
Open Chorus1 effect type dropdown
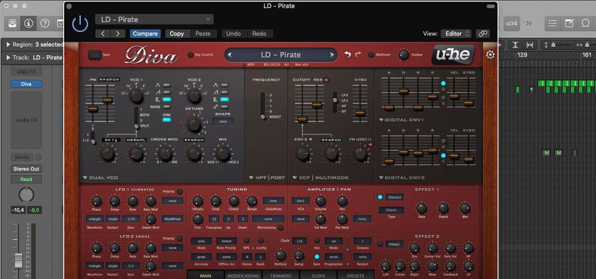[x=394, y=197]
